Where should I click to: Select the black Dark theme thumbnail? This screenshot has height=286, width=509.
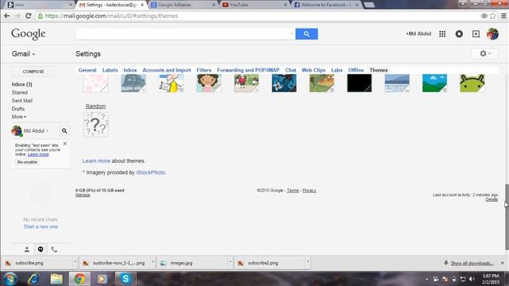(359, 83)
